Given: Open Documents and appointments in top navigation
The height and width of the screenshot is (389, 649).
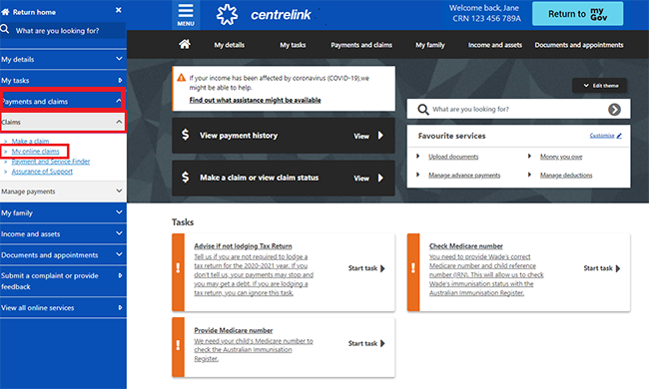Looking at the screenshot, I should pos(579,45).
